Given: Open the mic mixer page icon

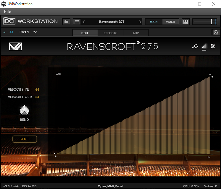Looking at the screenshot, I should coord(195,46).
